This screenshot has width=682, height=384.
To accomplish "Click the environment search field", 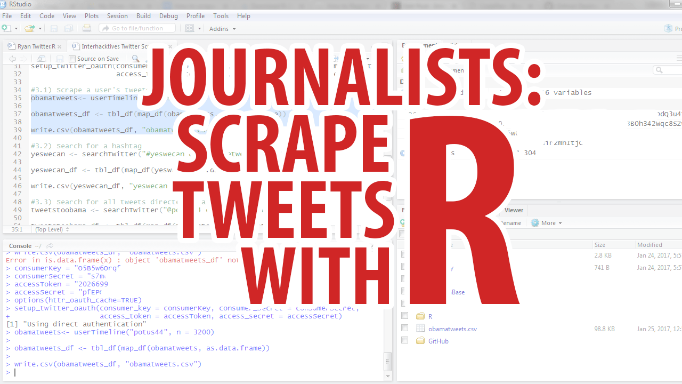I will point(668,70).
